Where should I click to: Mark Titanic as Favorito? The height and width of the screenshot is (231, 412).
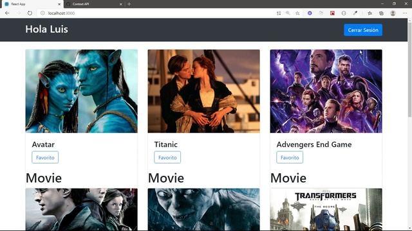[x=167, y=157]
